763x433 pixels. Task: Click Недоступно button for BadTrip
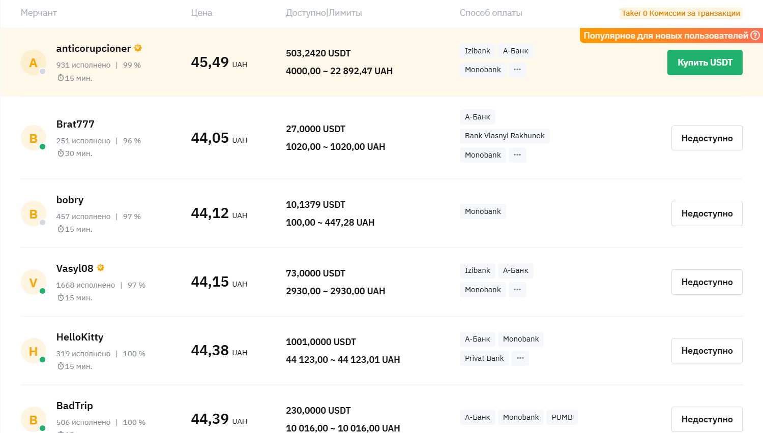pos(707,419)
